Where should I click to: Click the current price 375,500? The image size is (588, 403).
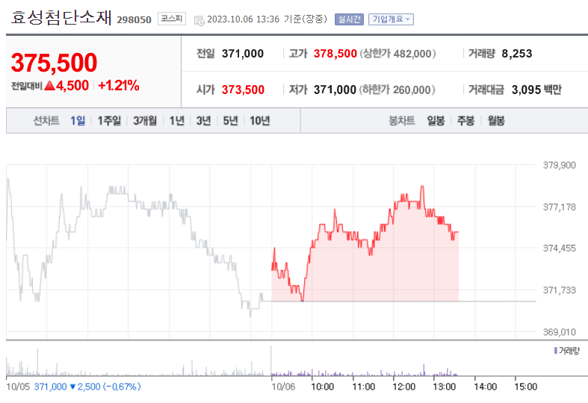coord(54,62)
